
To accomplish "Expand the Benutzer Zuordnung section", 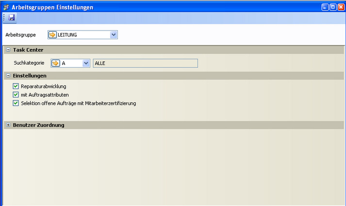I will click(x=8, y=125).
